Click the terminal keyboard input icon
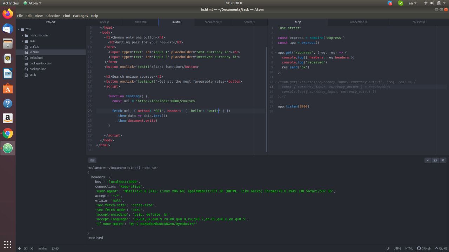Viewport: 449px width, 252px height. [92, 160]
